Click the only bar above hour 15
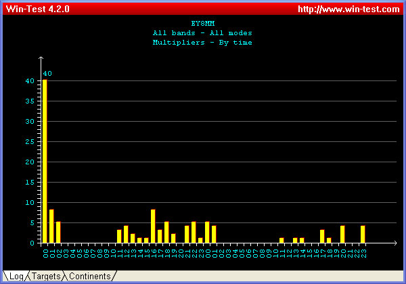 click(x=146, y=240)
